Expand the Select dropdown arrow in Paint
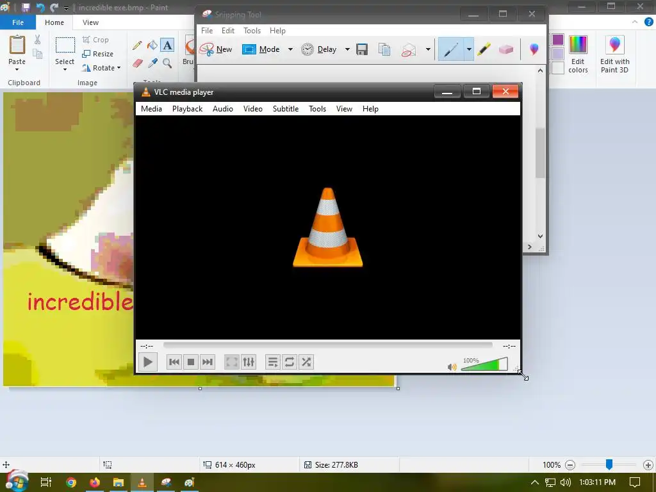 click(65, 69)
